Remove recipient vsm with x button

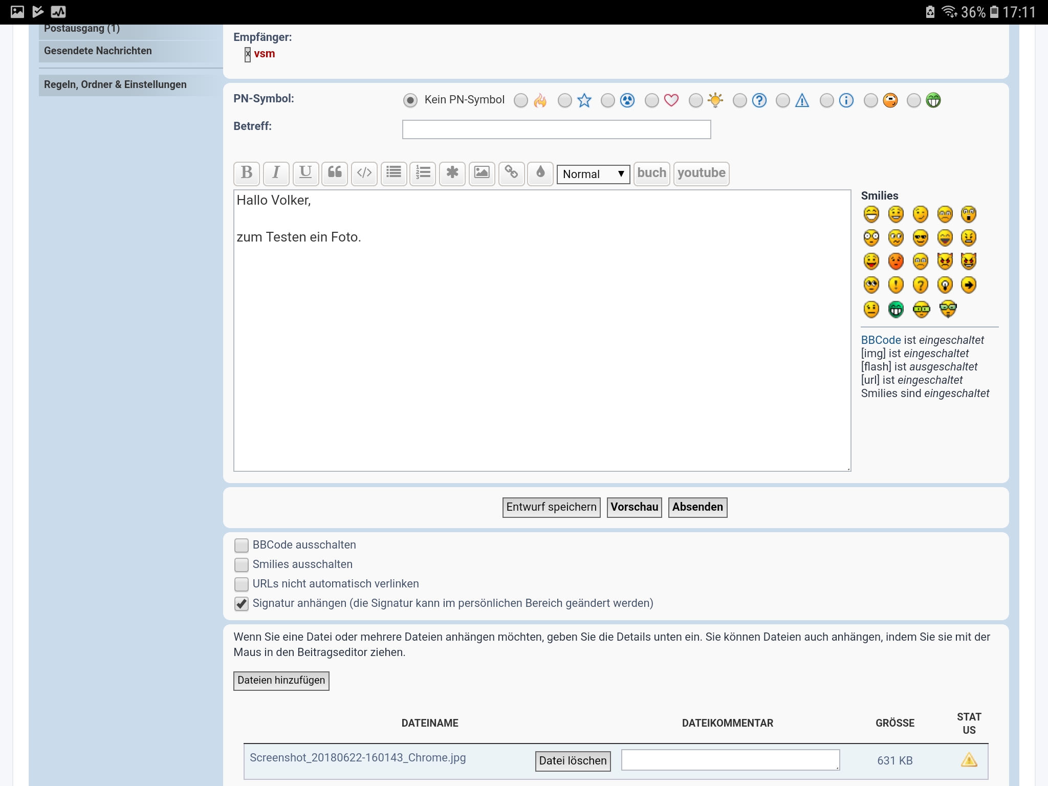coord(248,54)
